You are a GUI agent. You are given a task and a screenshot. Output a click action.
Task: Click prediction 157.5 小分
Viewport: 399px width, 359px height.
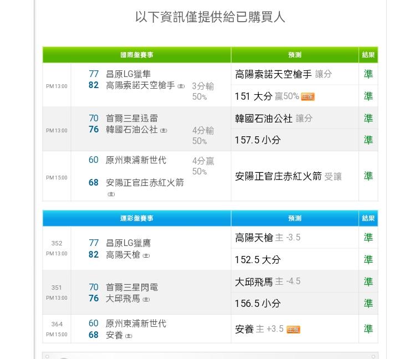pos(258,140)
